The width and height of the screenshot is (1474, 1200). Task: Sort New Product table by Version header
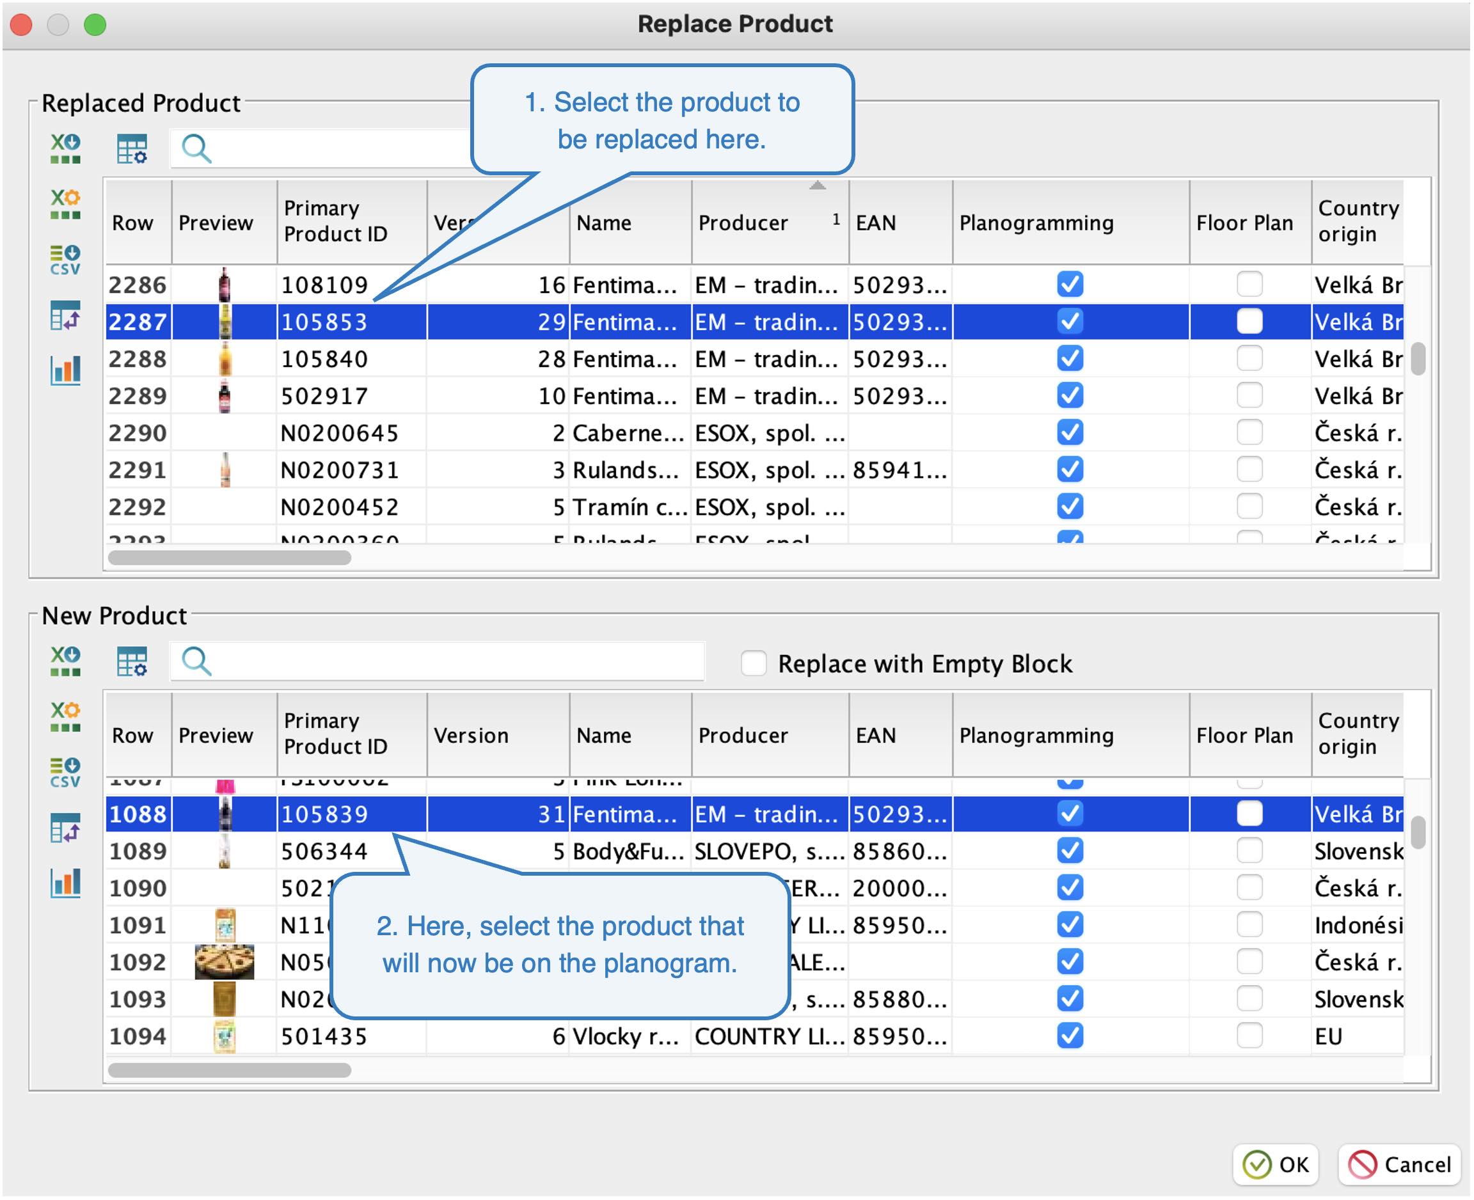click(x=471, y=736)
